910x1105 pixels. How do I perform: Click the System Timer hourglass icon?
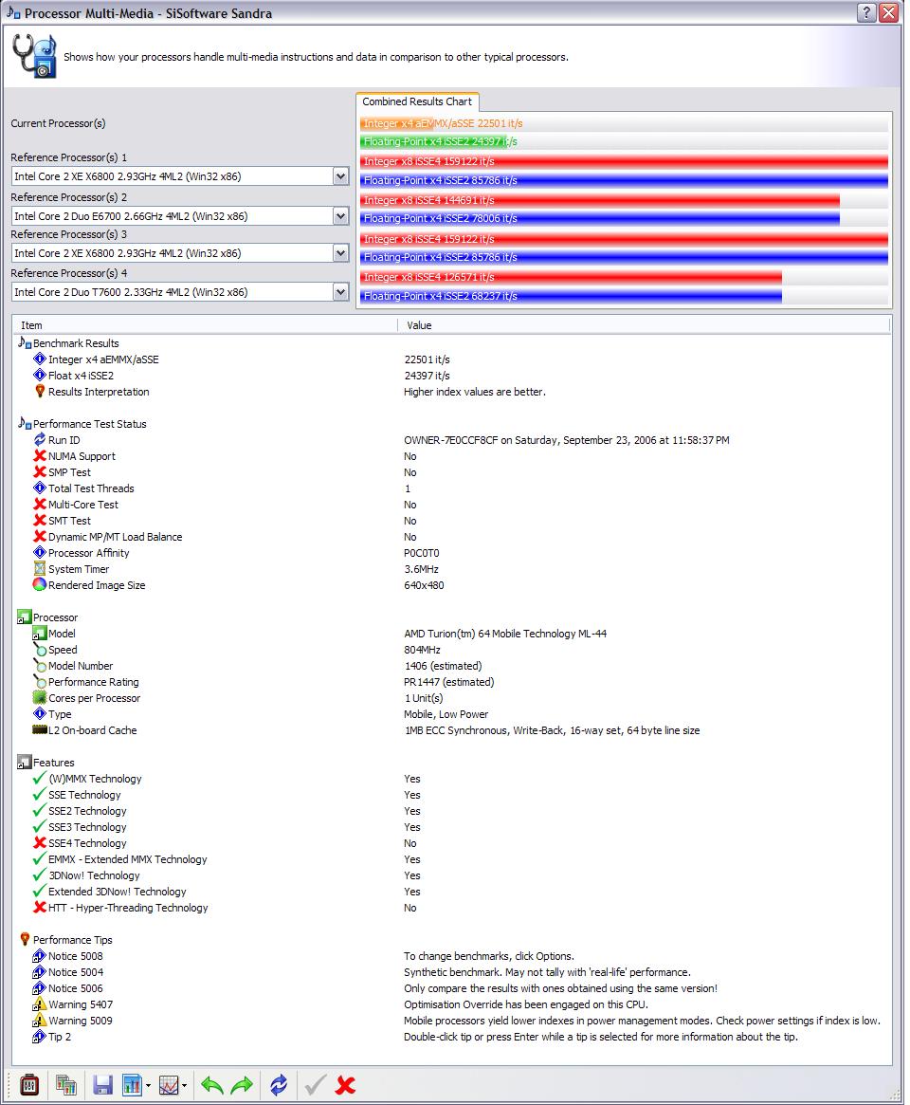[x=40, y=569]
